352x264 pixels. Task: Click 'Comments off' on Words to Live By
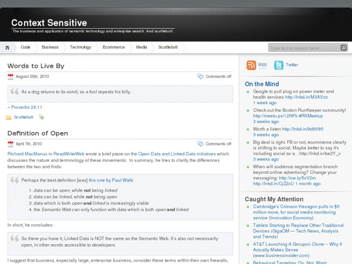pyautogui.click(x=218, y=77)
